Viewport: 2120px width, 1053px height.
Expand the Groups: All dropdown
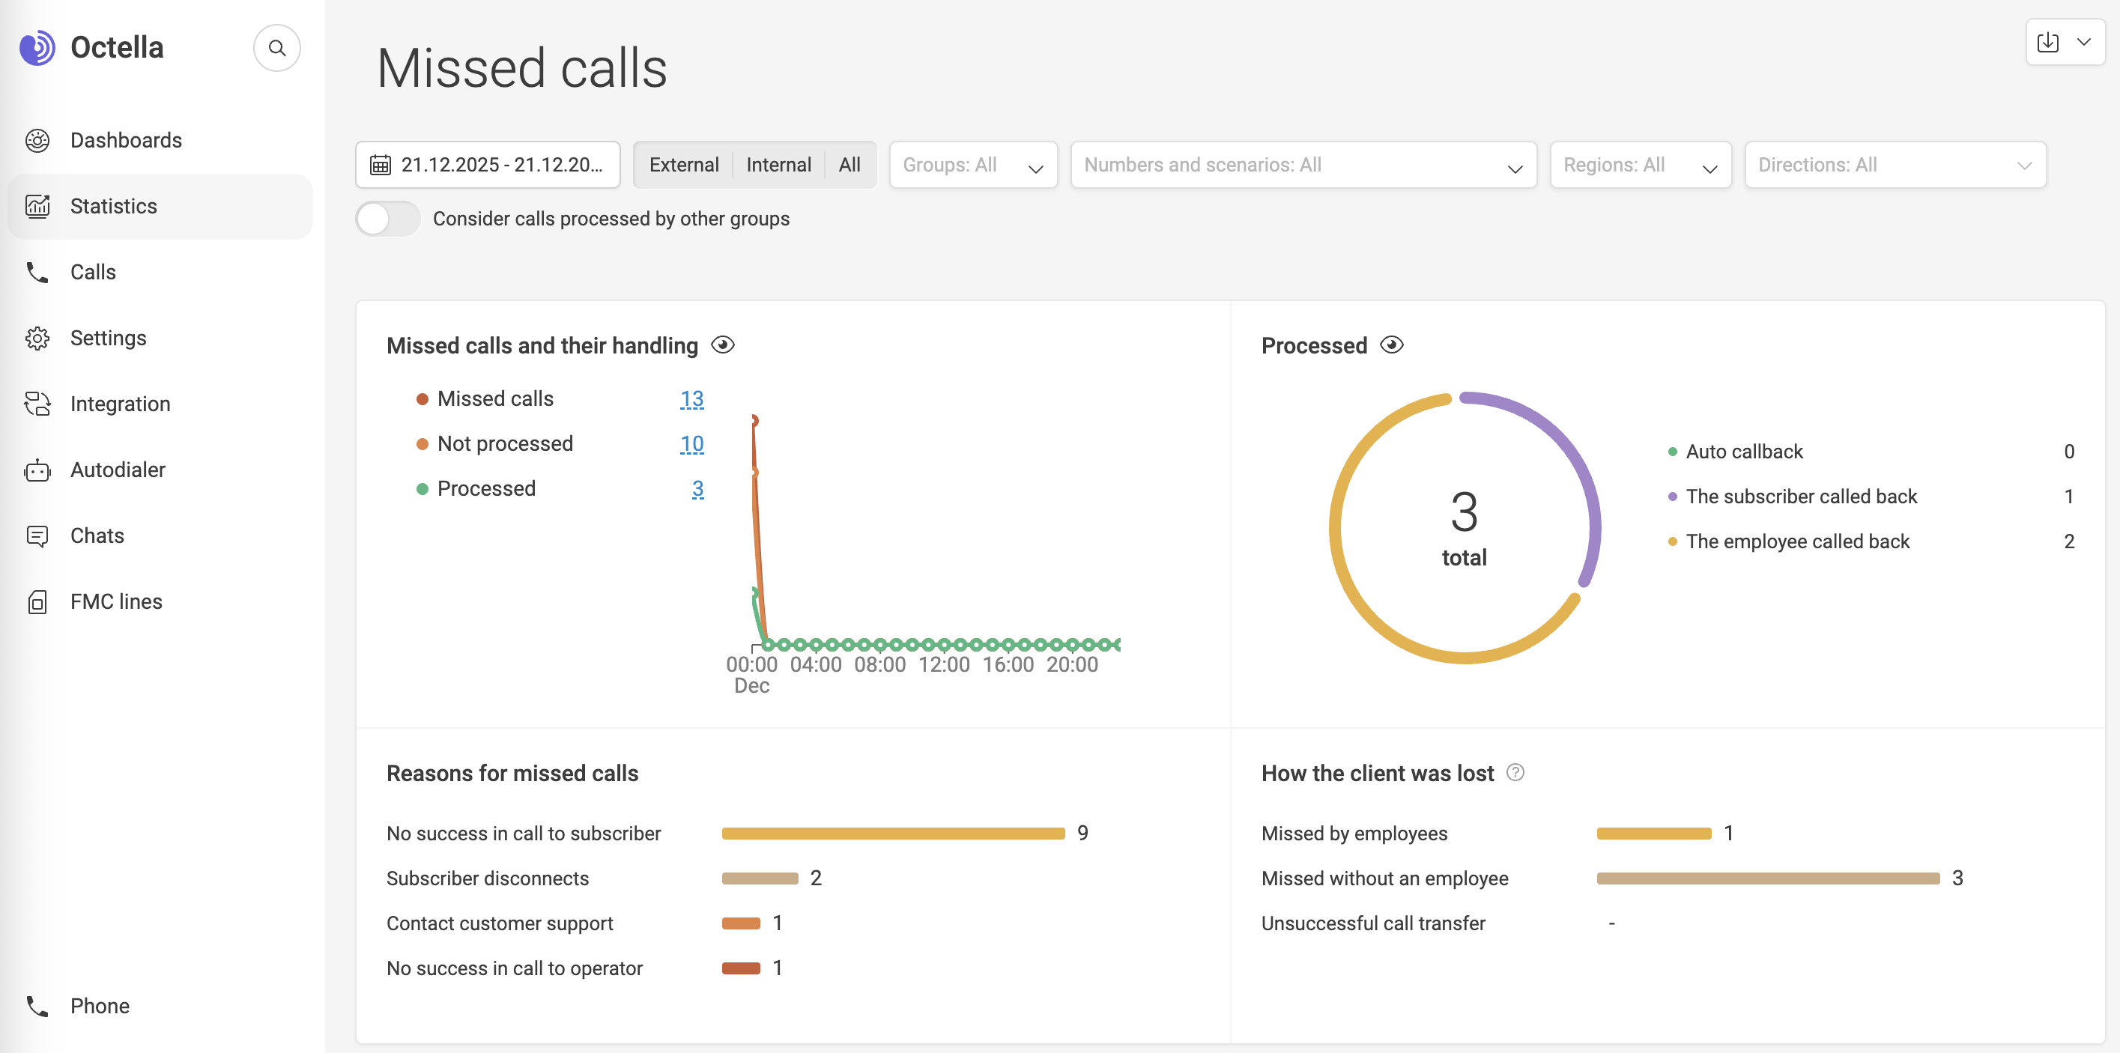[973, 166]
